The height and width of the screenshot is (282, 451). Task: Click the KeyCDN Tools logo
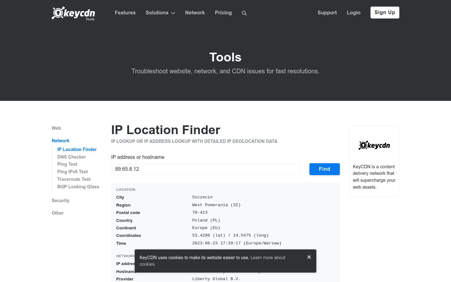pyautogui.click(x=73, y=13)
